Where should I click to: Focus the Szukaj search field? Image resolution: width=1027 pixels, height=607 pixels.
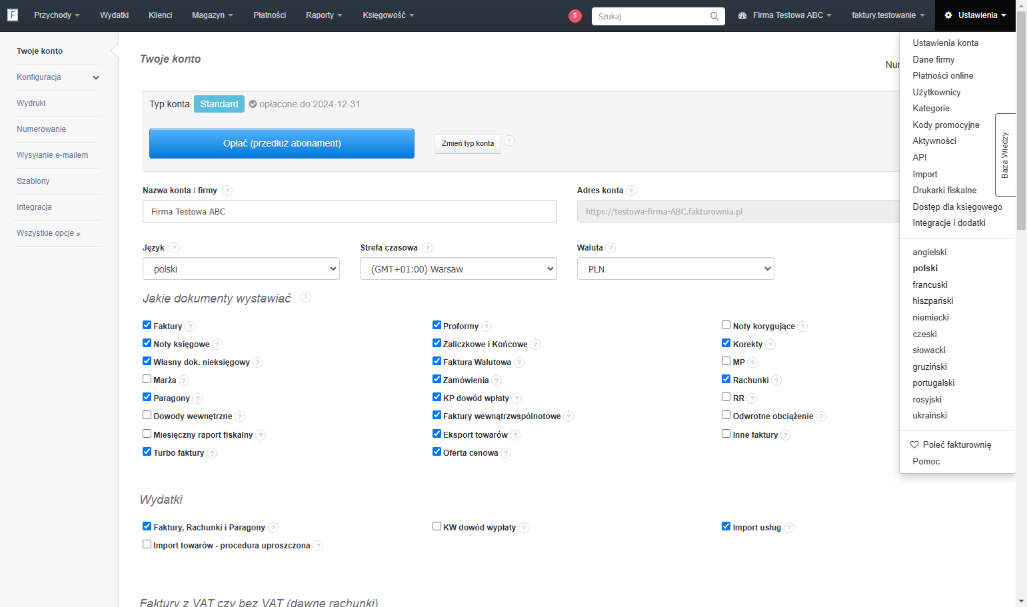click(x=651, y=16)
